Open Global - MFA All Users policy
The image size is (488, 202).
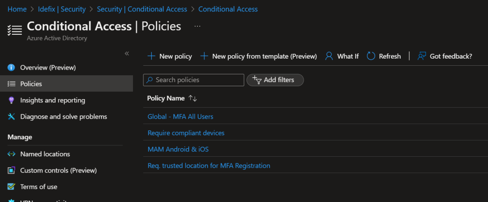click(x=180, y=116)
